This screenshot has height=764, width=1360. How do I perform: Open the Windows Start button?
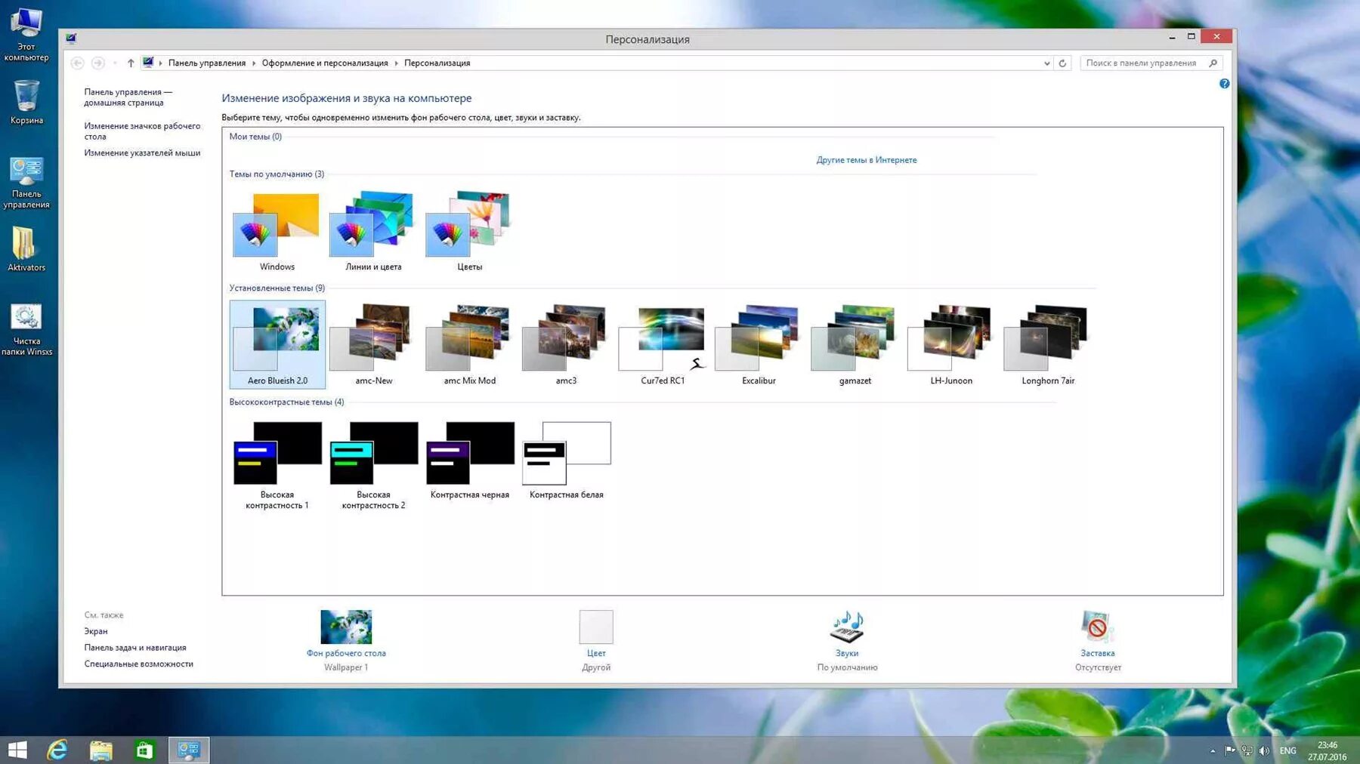tap(17, 750)
